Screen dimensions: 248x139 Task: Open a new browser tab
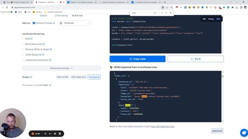[165, 2]
